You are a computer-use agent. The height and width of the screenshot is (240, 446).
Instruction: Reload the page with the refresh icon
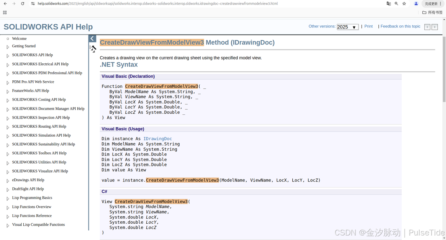coord(23,3)
